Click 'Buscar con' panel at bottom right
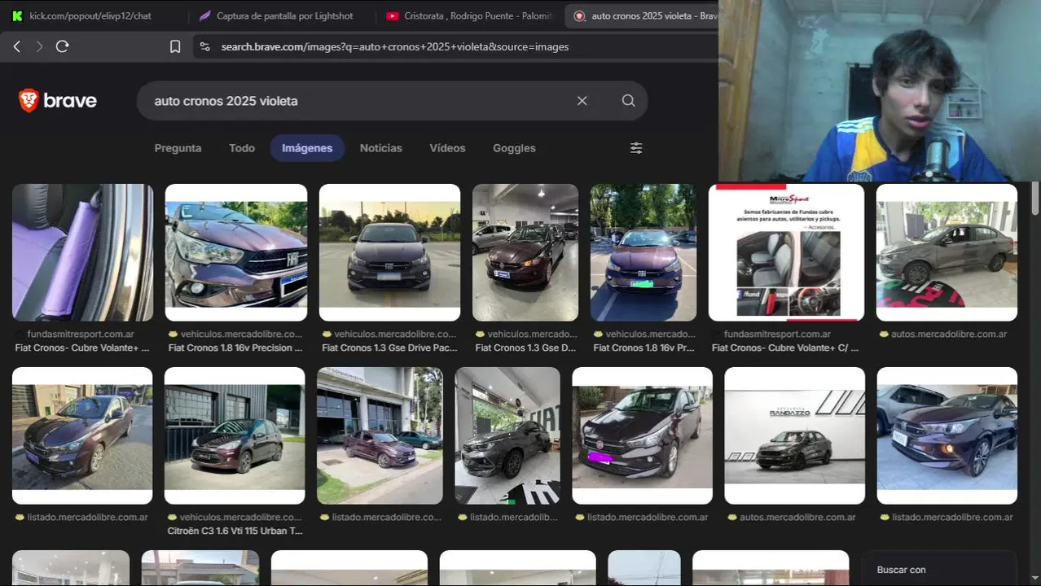 click(x=938, y=569)
